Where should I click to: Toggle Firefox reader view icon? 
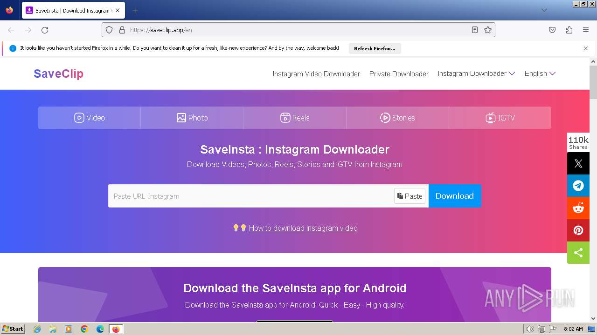point(475,30)
